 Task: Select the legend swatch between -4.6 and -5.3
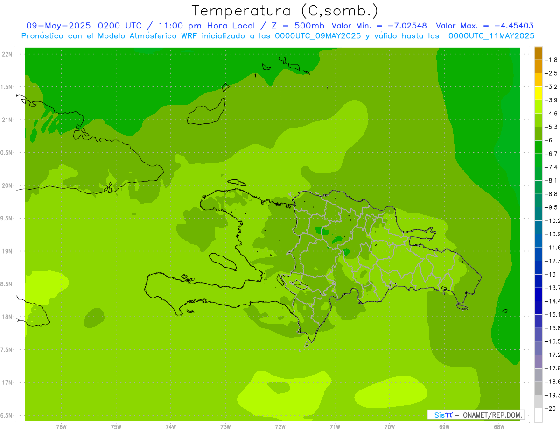coord(538,121)
